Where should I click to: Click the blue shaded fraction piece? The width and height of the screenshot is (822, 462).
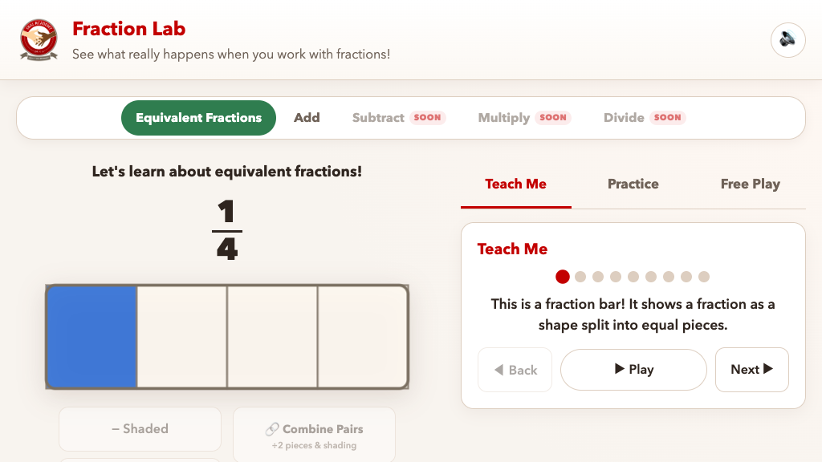[92, 337]
